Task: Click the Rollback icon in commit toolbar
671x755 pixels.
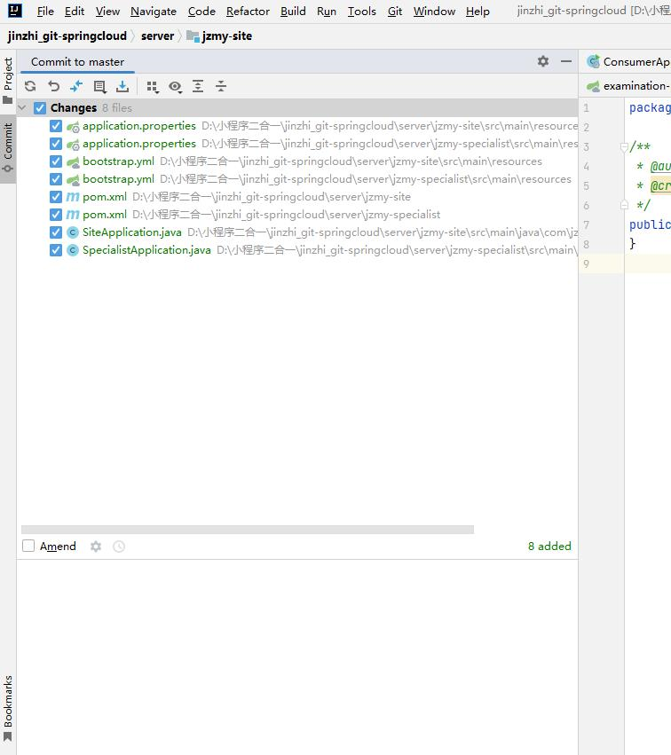Action: pos(53,86)
